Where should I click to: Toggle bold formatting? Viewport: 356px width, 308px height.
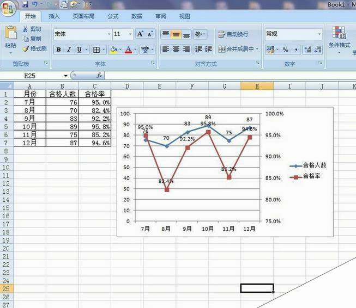(x=58, y=50)
